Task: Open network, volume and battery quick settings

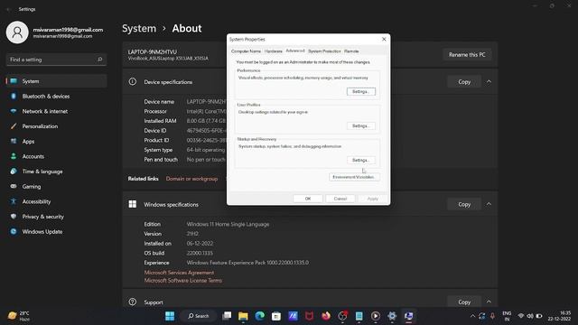Action: 530,316
